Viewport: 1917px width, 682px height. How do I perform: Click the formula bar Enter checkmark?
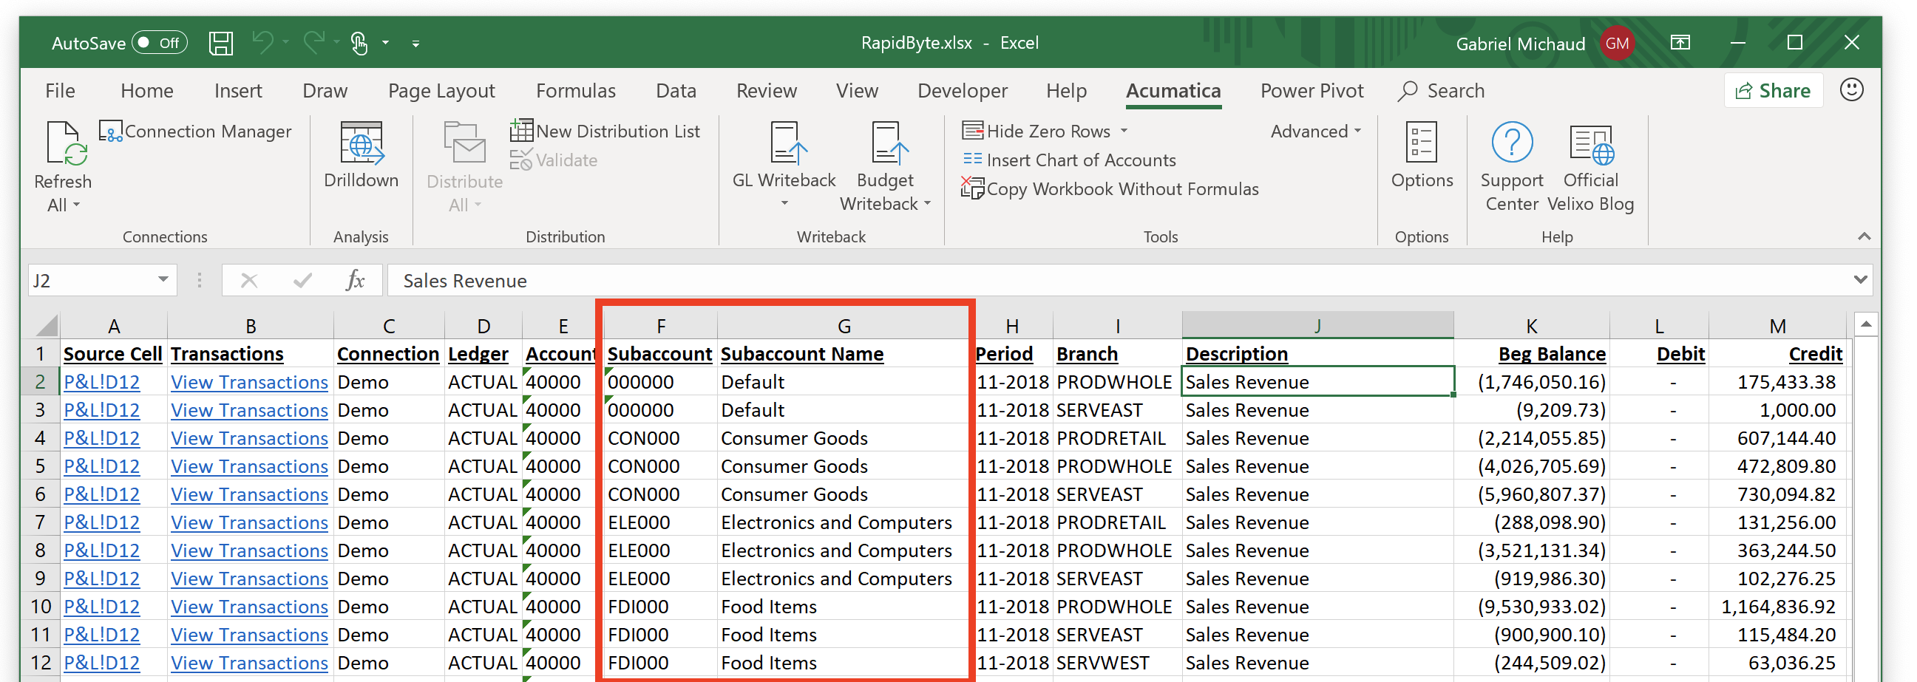[302, 280]
